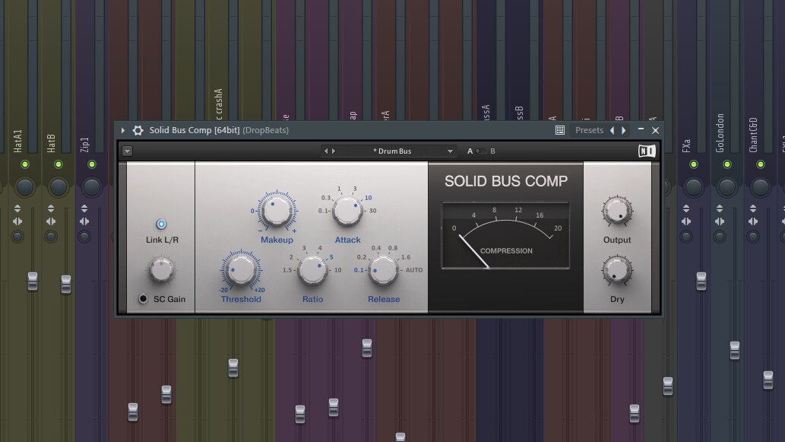Viewport: 785px width, 442px height.
Task: Open the plugin options gear icon
Action: (x=138, y=130)
